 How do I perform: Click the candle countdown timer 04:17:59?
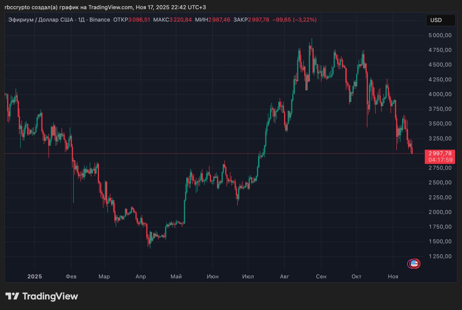pyautogui.click(x=439, y=160)
